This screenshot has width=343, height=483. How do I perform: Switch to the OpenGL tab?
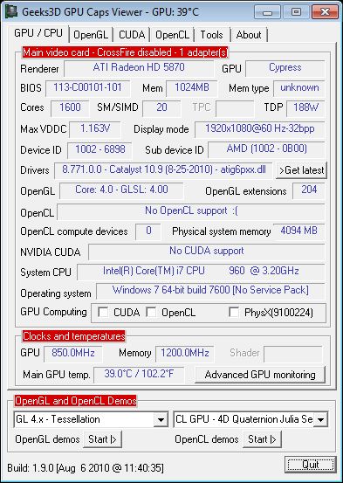tap(91, 35)
